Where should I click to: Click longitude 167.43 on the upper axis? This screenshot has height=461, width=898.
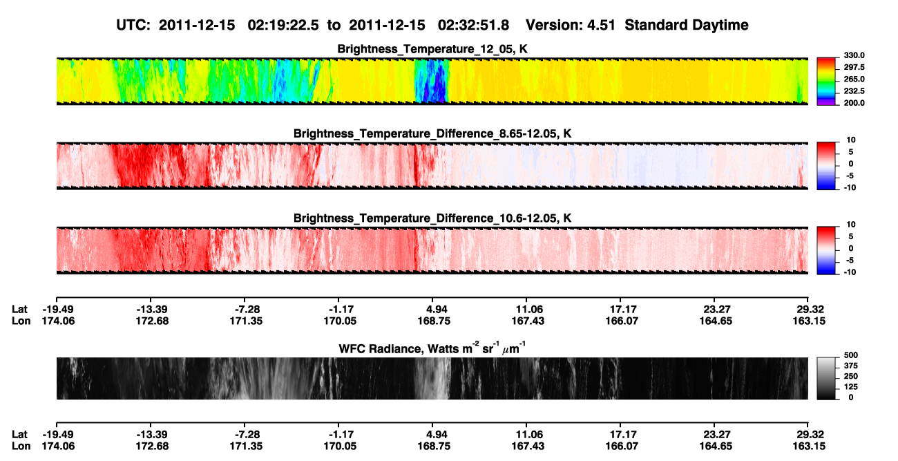pyautogui.click(x=526, y=321)
